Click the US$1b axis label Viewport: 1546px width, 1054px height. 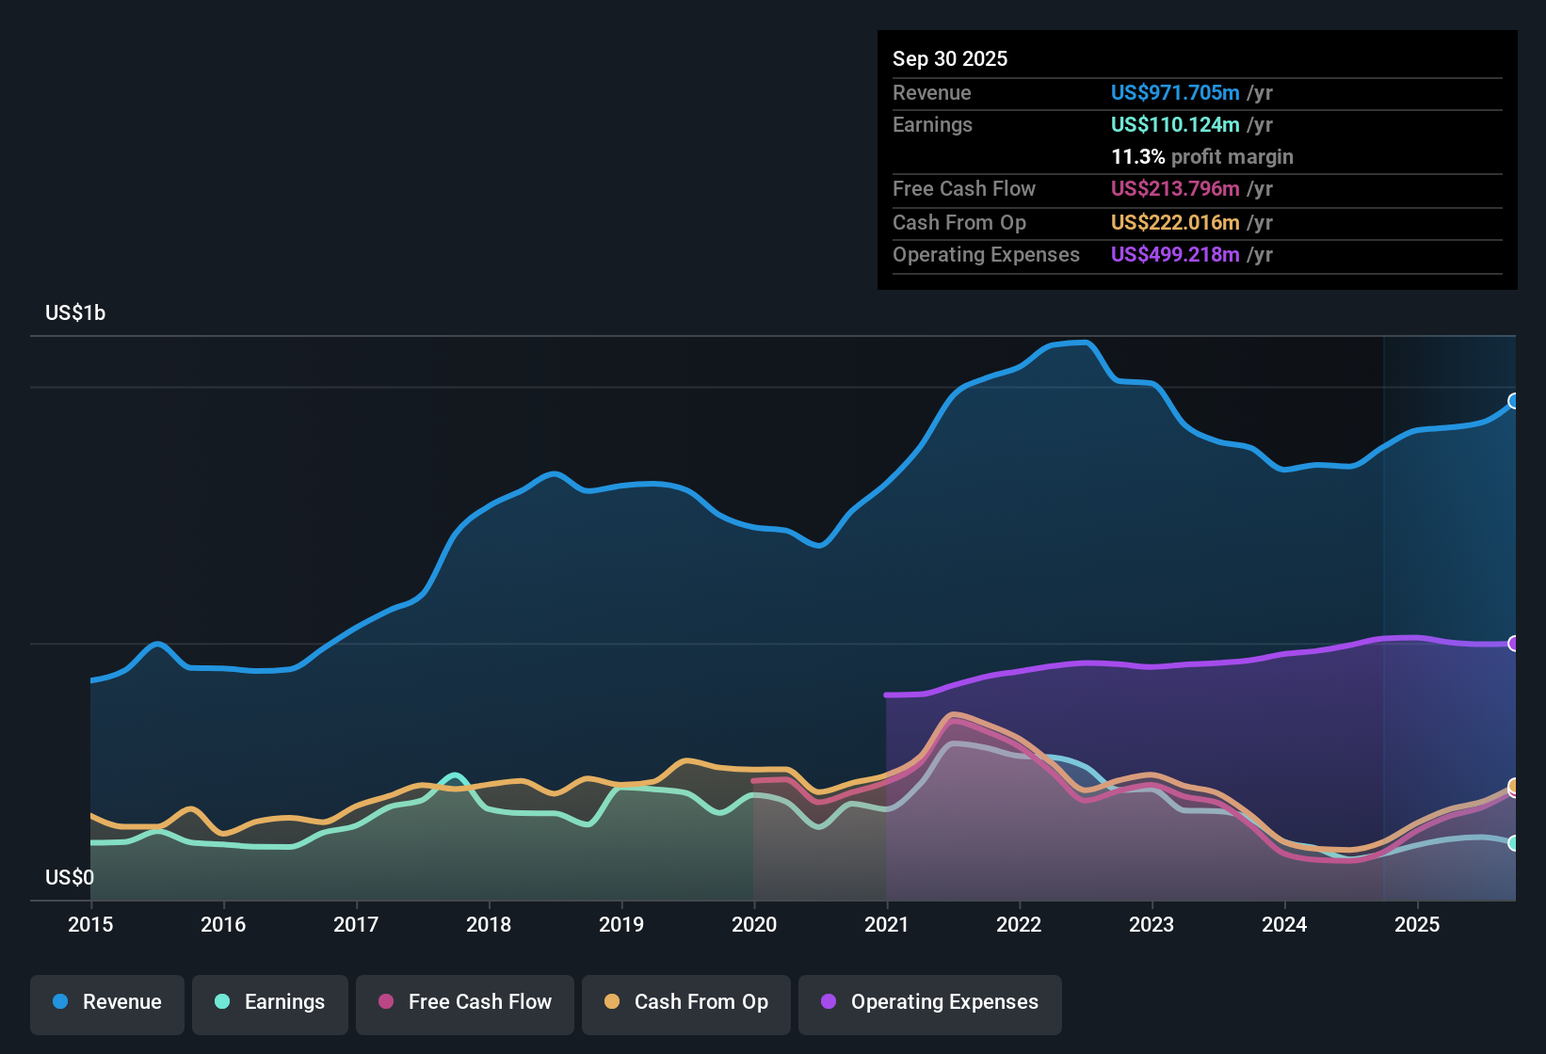pyautogui.click(x=75, y=312)
